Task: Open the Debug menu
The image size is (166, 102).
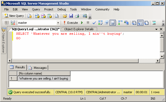Action: [x=62, y=9]
